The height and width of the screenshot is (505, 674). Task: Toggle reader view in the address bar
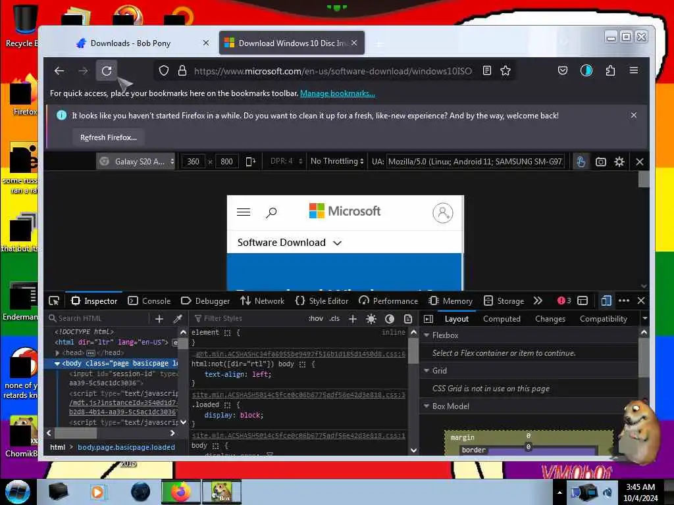point(487,71)
